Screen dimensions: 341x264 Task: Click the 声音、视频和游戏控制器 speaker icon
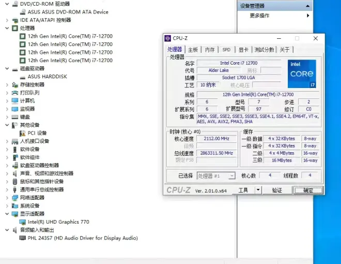pyautogui.click(x=15, y=173)
